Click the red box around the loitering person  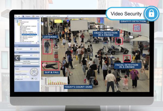[47, 46]
